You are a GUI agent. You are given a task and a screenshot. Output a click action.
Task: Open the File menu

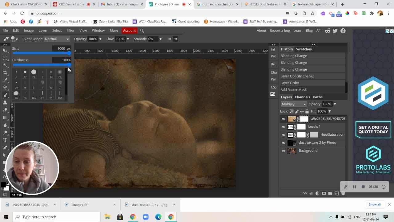pos(5,31)
